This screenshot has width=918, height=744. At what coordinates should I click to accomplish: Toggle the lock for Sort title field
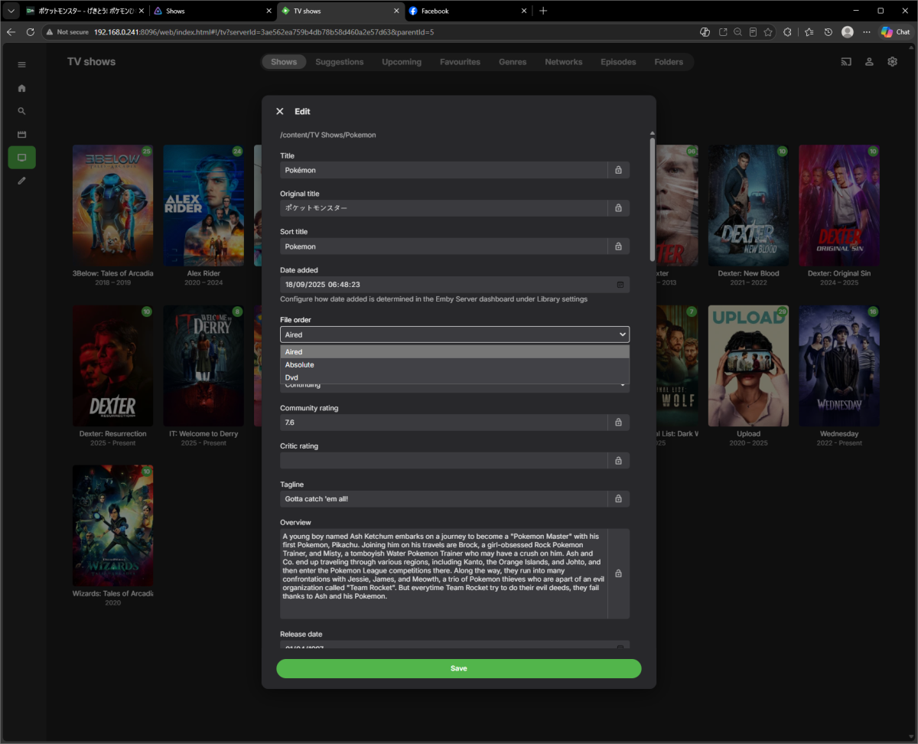click(618, 246)
